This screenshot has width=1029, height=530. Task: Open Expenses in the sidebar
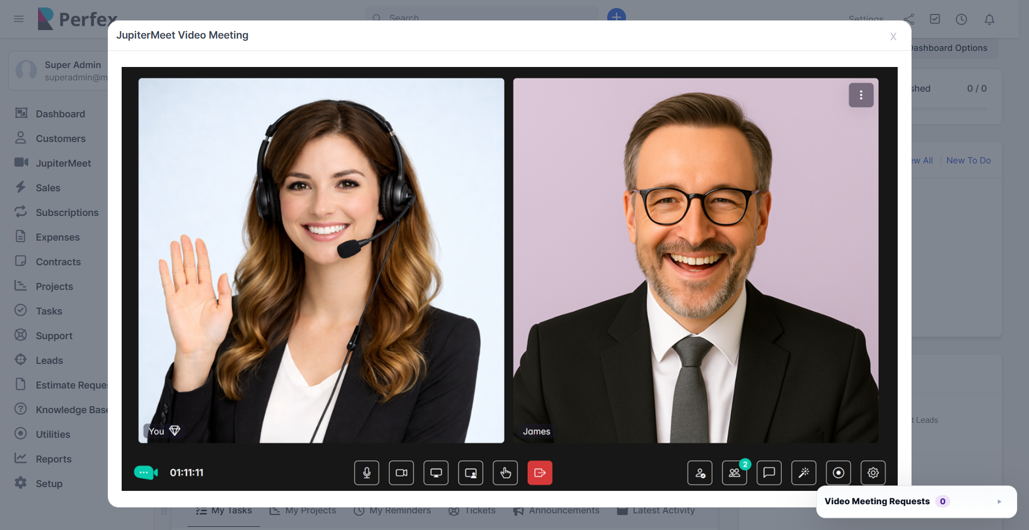[x=58, y=237]
